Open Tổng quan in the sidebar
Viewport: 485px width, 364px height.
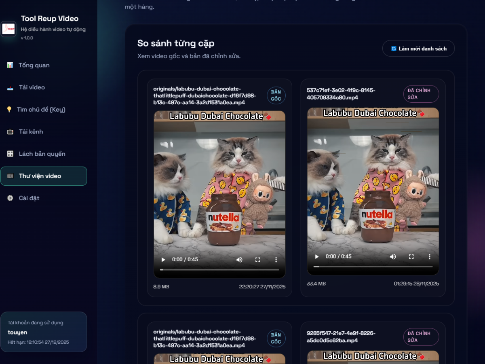pos(34,65)
